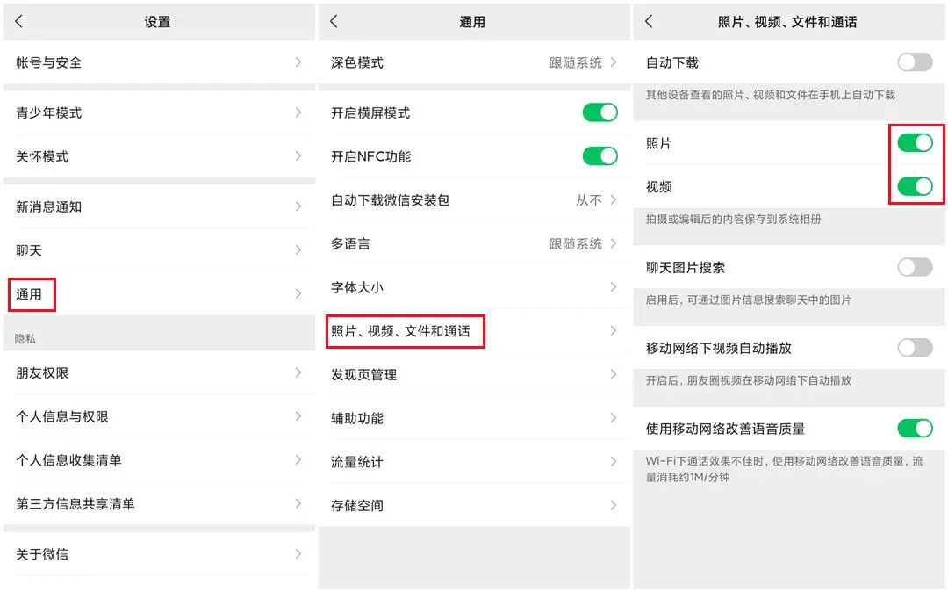Turn off the 开启NFC功能 toggle
Viewport: 948px width, 592px height.
[600, 156]
